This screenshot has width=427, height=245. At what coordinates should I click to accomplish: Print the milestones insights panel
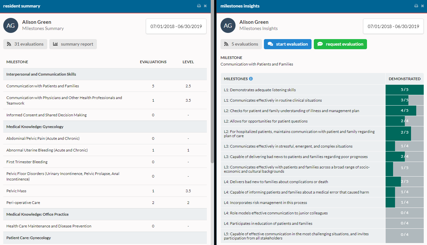click(416, 6)
